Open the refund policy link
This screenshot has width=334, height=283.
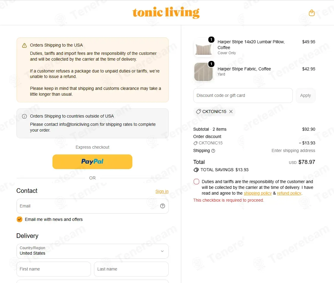(x=289, y=193)
